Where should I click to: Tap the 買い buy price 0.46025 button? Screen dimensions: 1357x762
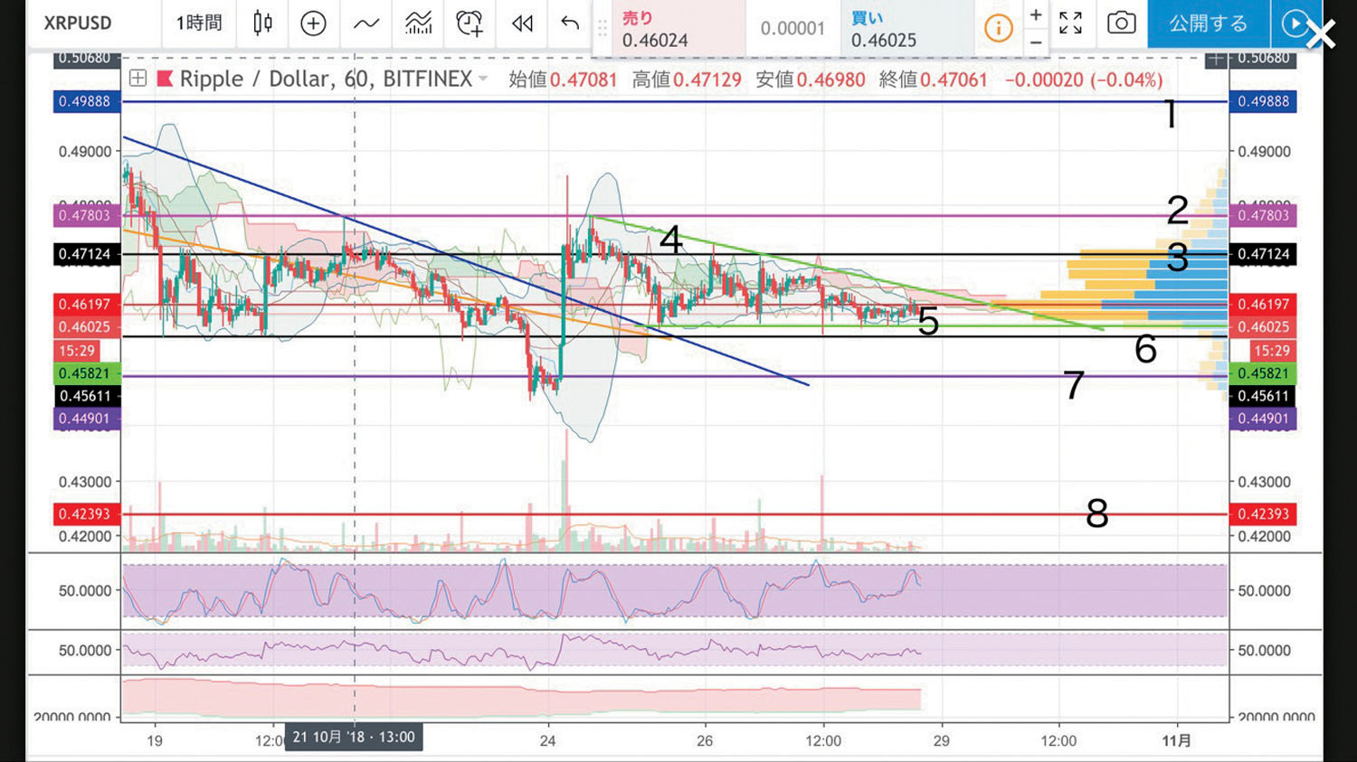(x=907, y=29)
